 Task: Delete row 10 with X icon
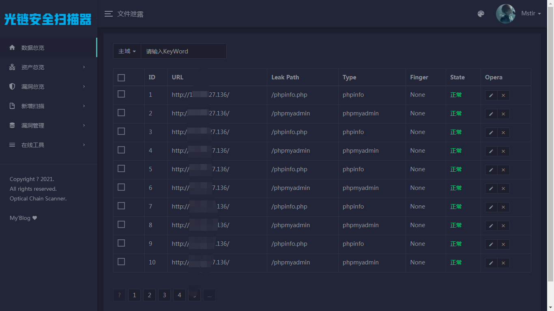tap(503, 263)
